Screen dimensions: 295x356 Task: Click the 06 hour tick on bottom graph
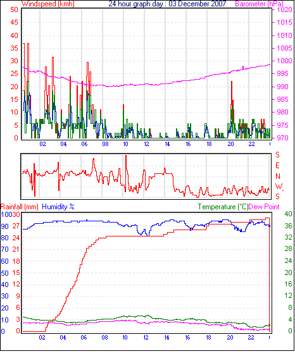pyautogui.click(x=84, y=338)
